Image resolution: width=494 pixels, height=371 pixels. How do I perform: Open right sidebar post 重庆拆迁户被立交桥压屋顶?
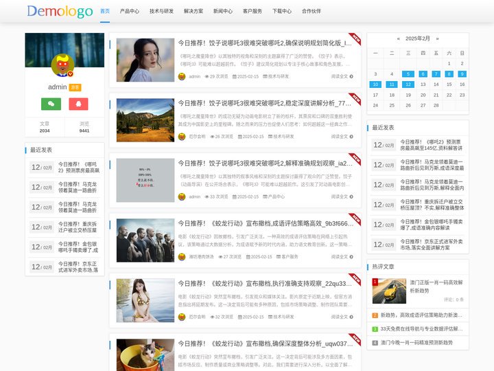point(432,205)
